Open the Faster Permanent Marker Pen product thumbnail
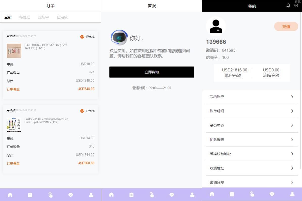The image size is (302, 201). 14,125
